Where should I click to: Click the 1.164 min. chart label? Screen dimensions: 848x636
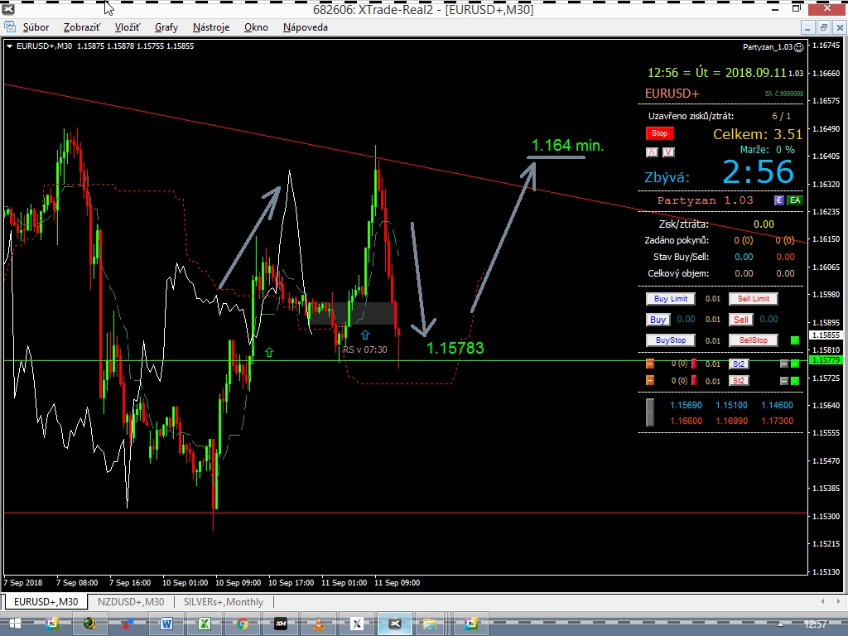point(567,145)
